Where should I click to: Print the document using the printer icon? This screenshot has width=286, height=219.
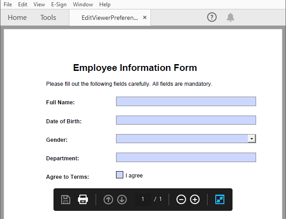[83, 200]
